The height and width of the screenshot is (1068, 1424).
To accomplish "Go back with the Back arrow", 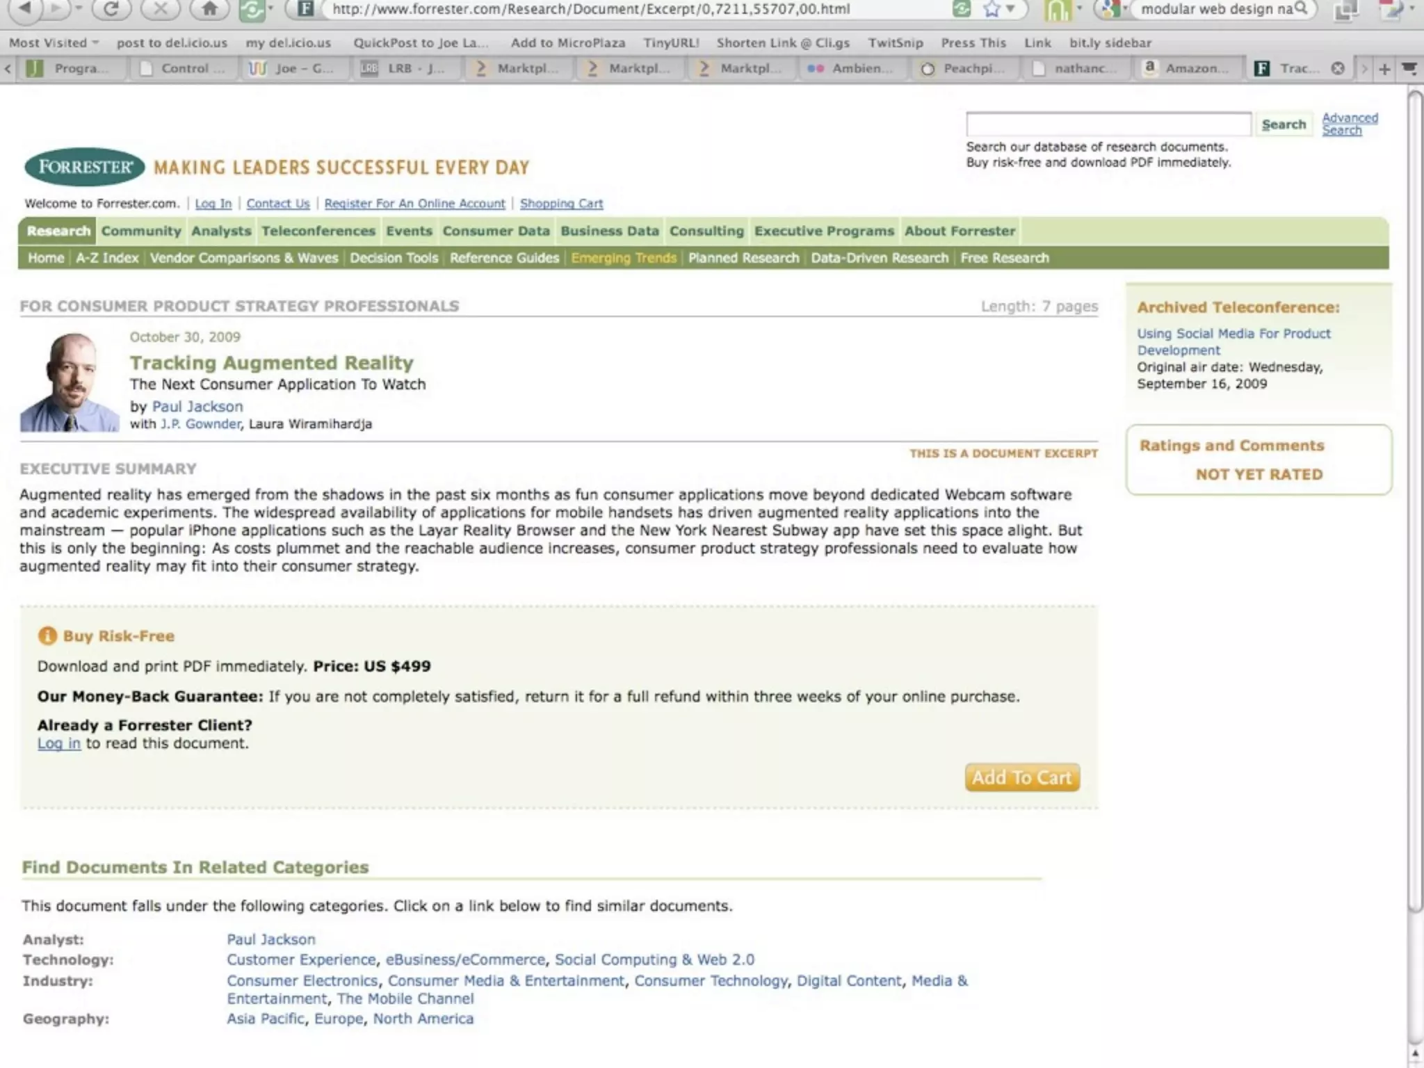I will point(25,8).
